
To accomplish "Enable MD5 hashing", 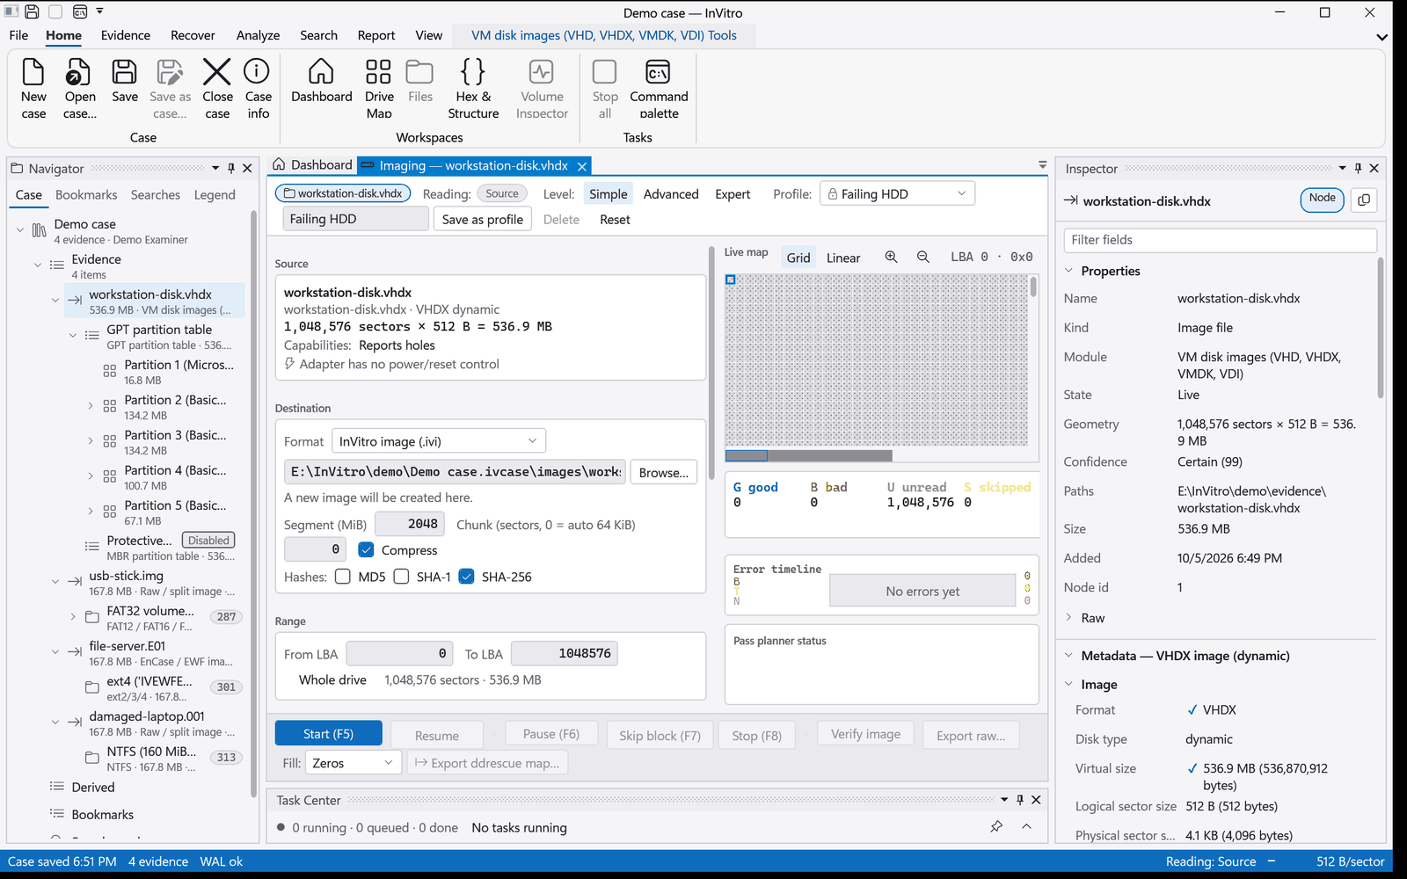I will 343,577.
